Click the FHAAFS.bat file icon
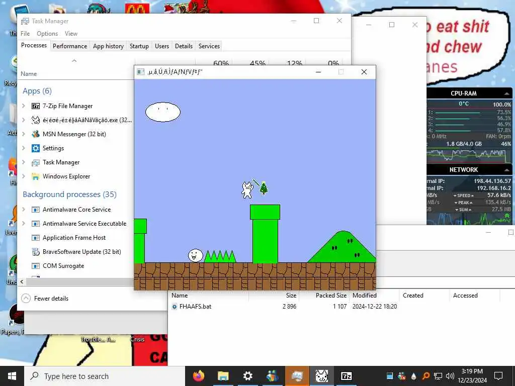This screenshot has height=386, width=515. (175, 307)
